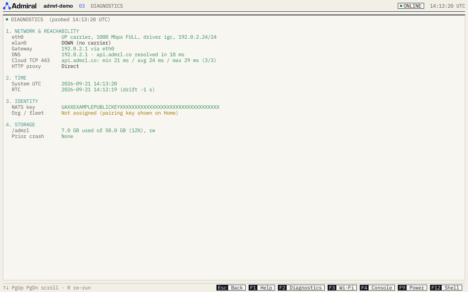The image size is (468, 292).
Task: Open the F3 Wi-Fi screen
Action: 342,288
